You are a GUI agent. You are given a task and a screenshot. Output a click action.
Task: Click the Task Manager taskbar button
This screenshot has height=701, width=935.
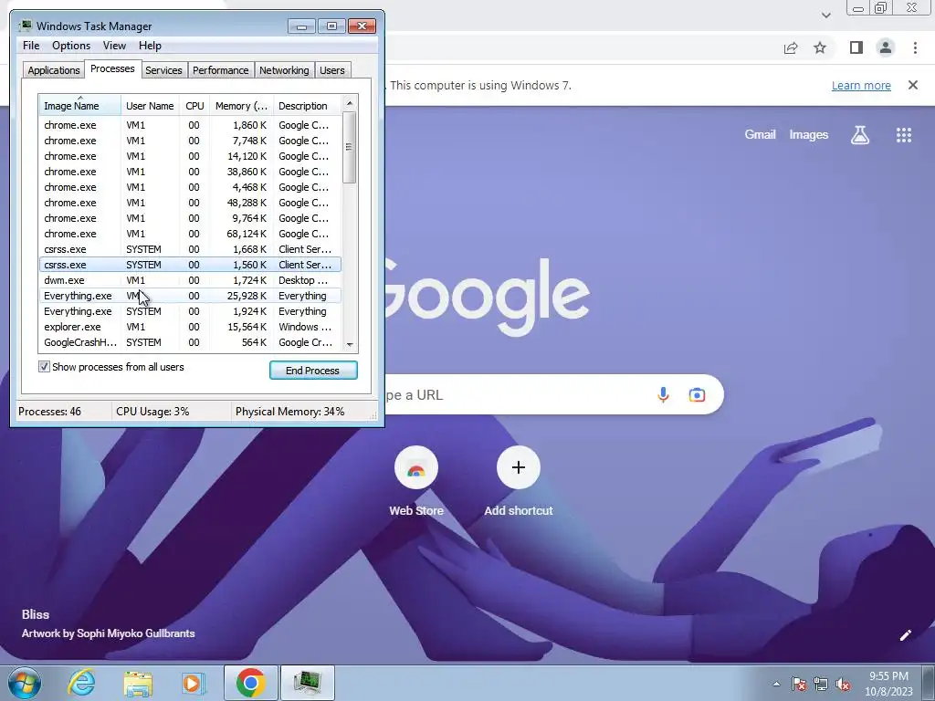307,683
